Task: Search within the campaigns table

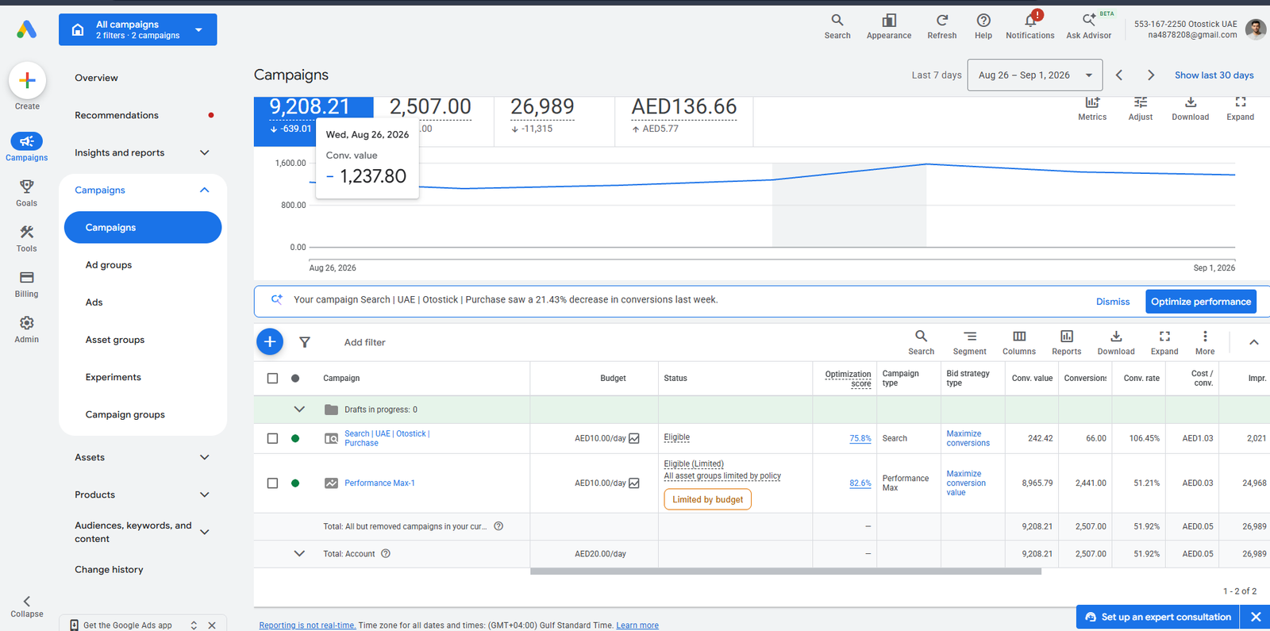Action: (x=922, y=343)
